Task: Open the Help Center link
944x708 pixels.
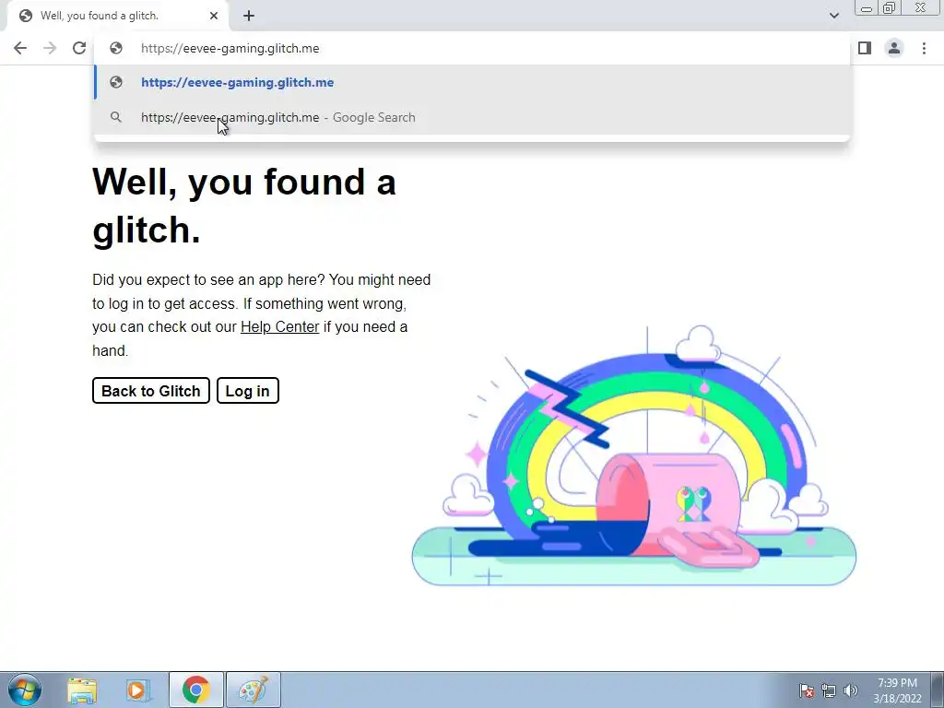Action: tap(280, 327)
